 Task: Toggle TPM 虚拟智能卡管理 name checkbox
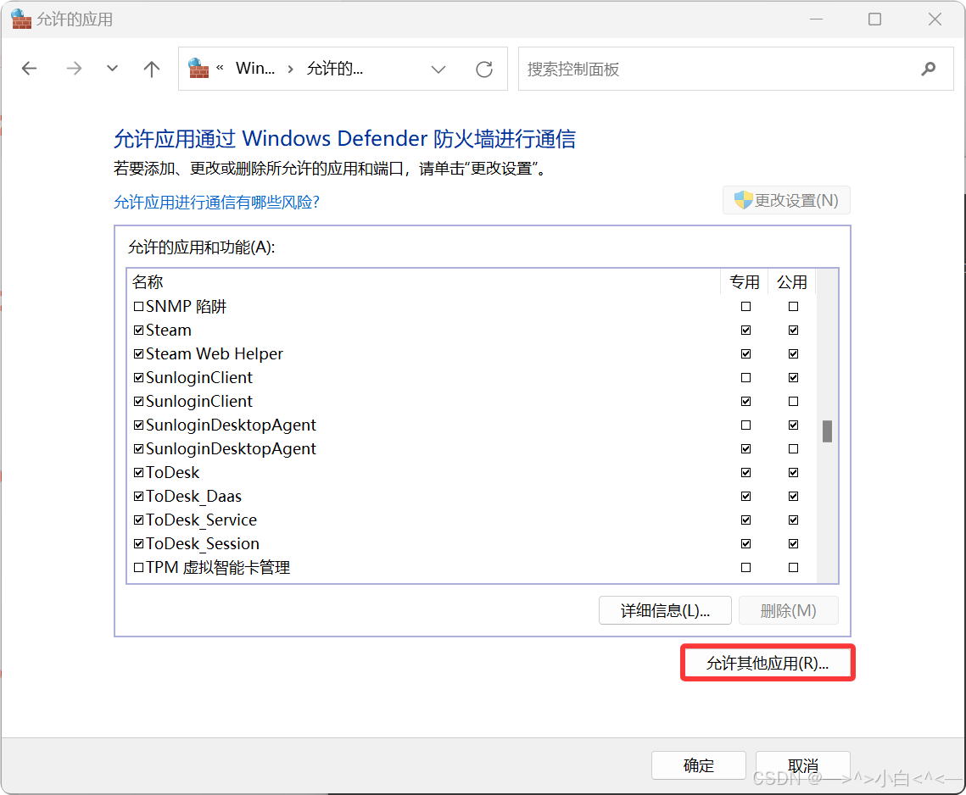click(x=138, y=567)
